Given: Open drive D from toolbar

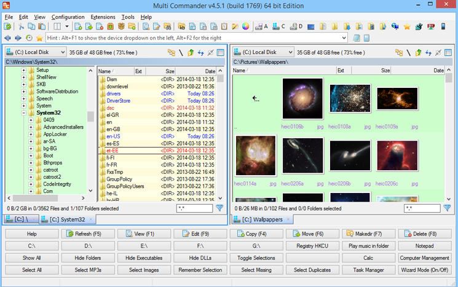Looking at the screenshot, I should (x=296, y=26).
